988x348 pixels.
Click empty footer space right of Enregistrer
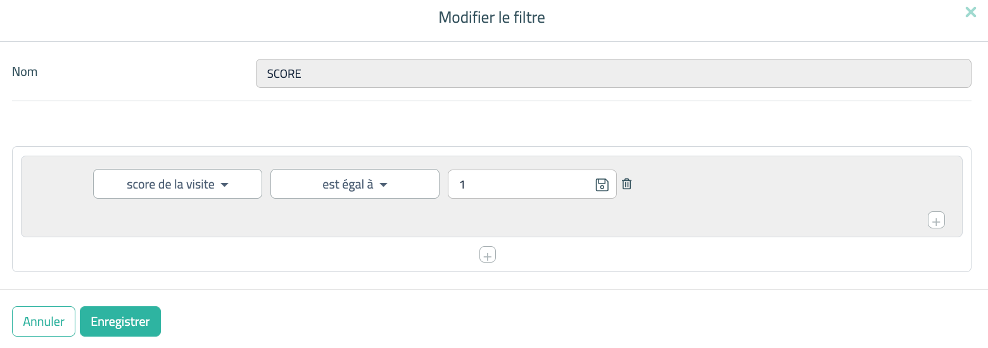(x=507, y=321)
